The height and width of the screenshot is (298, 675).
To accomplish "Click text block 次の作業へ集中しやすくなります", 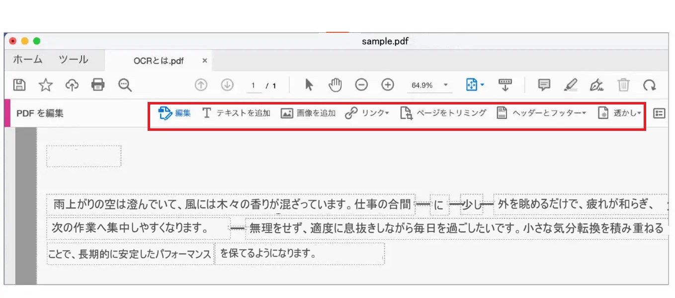I will pos(139,228).
